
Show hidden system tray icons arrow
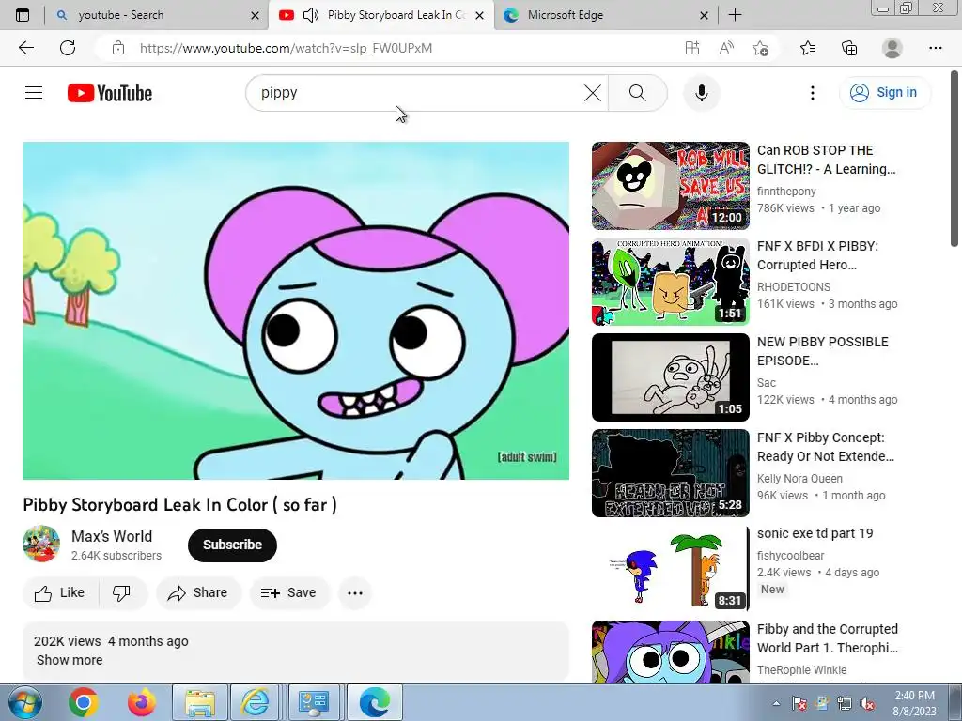[776, 703]
